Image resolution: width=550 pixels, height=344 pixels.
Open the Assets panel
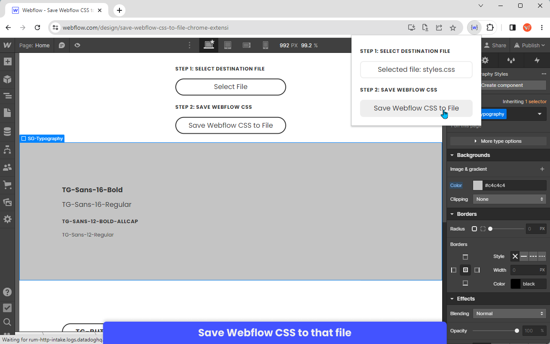[7, 202]
